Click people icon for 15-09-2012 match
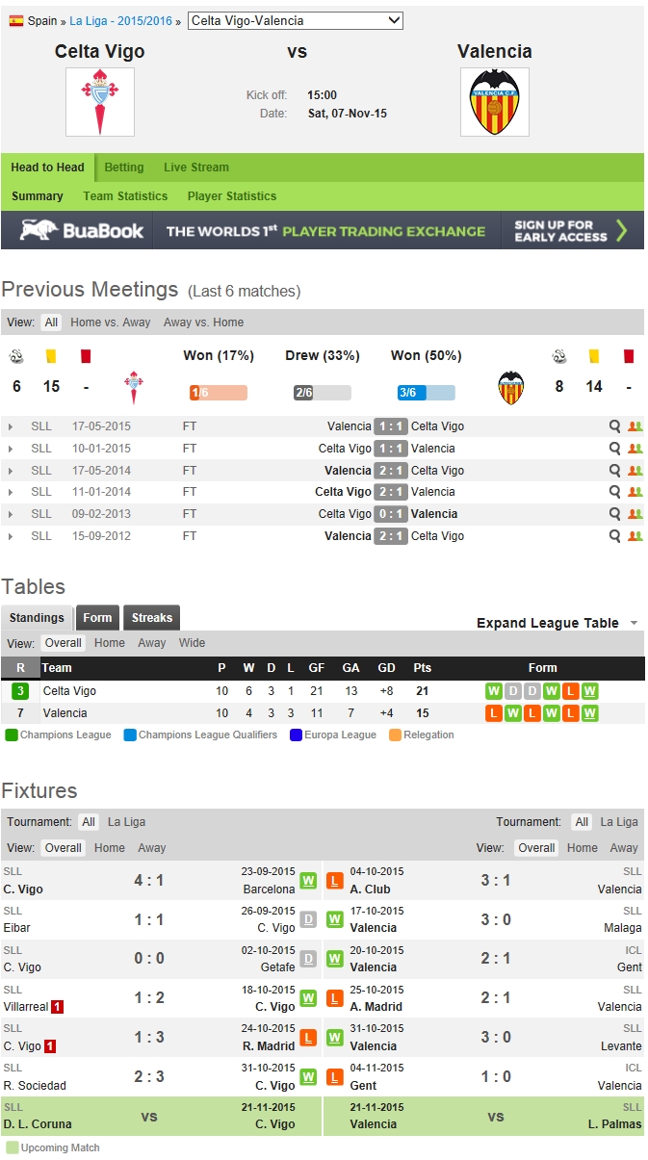Viewport: 648px width, 1160px height. pyautogui.click(x=635, y=536)
